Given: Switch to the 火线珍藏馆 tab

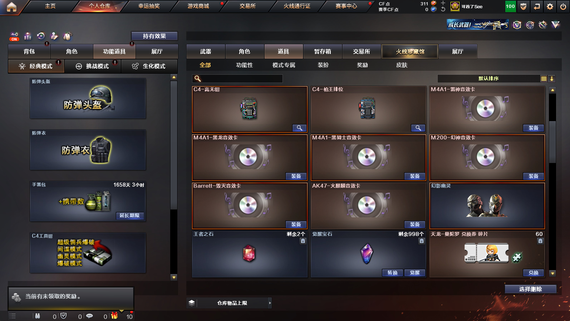Looking at the screenshot, I should click(x=410, y=51).
